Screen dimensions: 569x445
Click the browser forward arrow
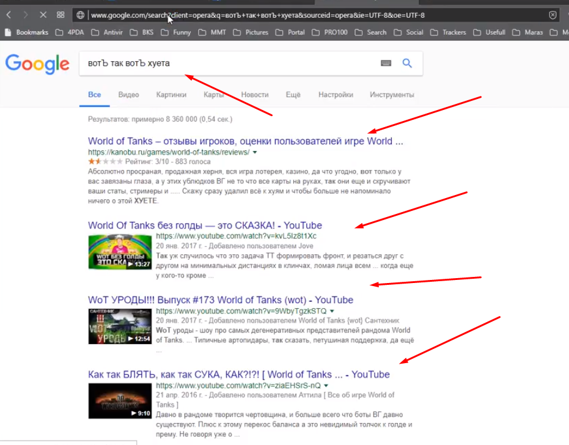(x=26, y=15)
